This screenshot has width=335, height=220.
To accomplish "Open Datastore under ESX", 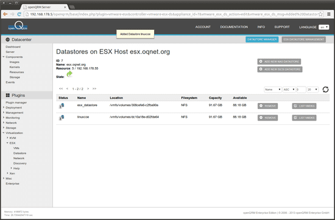I will click(19, 154).
